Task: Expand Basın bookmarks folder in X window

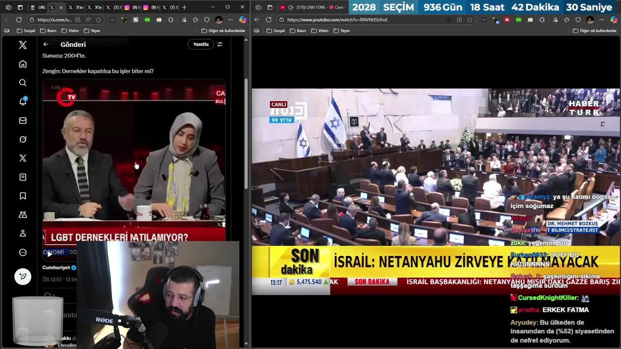Action: point(48,31)
